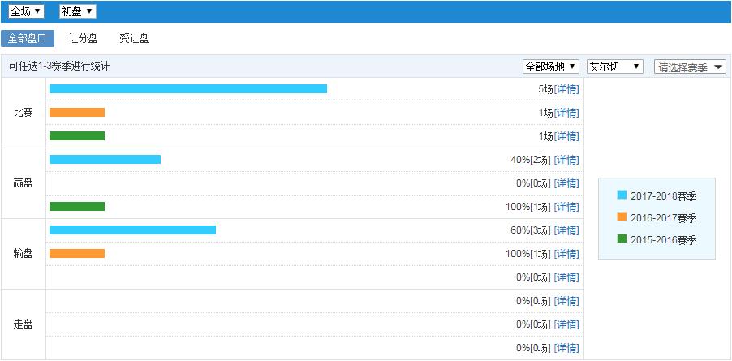Click the blue 5场 bar in 比赛
Screen dimensions: 732x361
[187, 89]
